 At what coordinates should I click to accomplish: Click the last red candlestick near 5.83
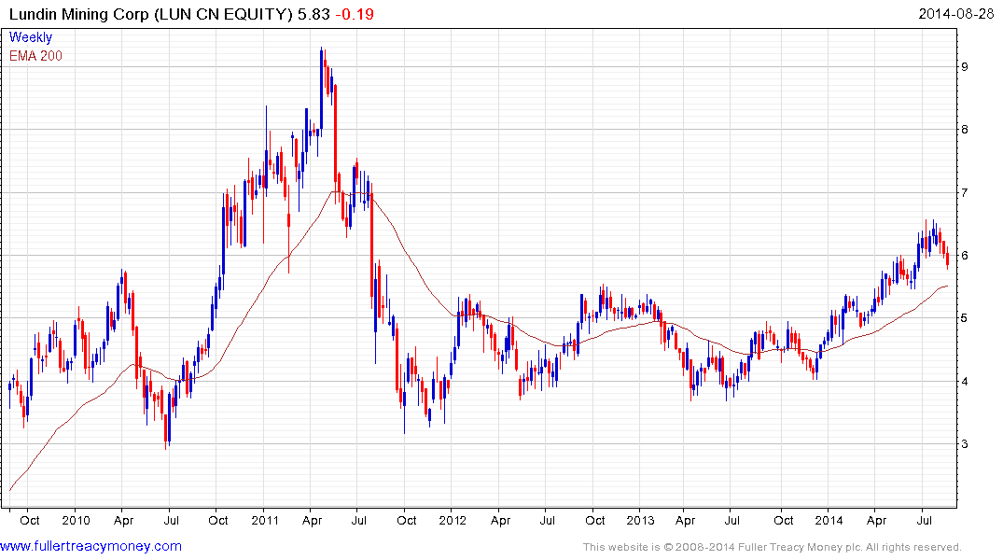pos(947,258)
